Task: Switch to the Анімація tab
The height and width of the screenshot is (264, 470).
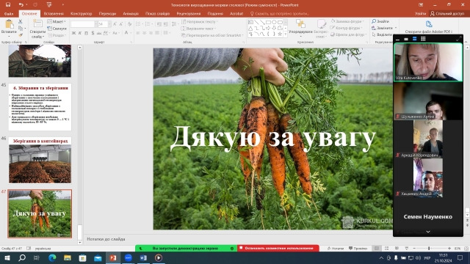Action: (x=131, y=14)
